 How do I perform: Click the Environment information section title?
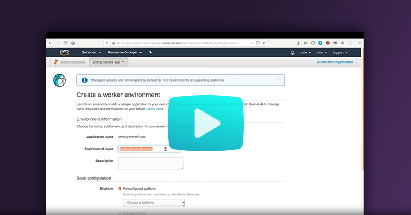pos(99,119)
